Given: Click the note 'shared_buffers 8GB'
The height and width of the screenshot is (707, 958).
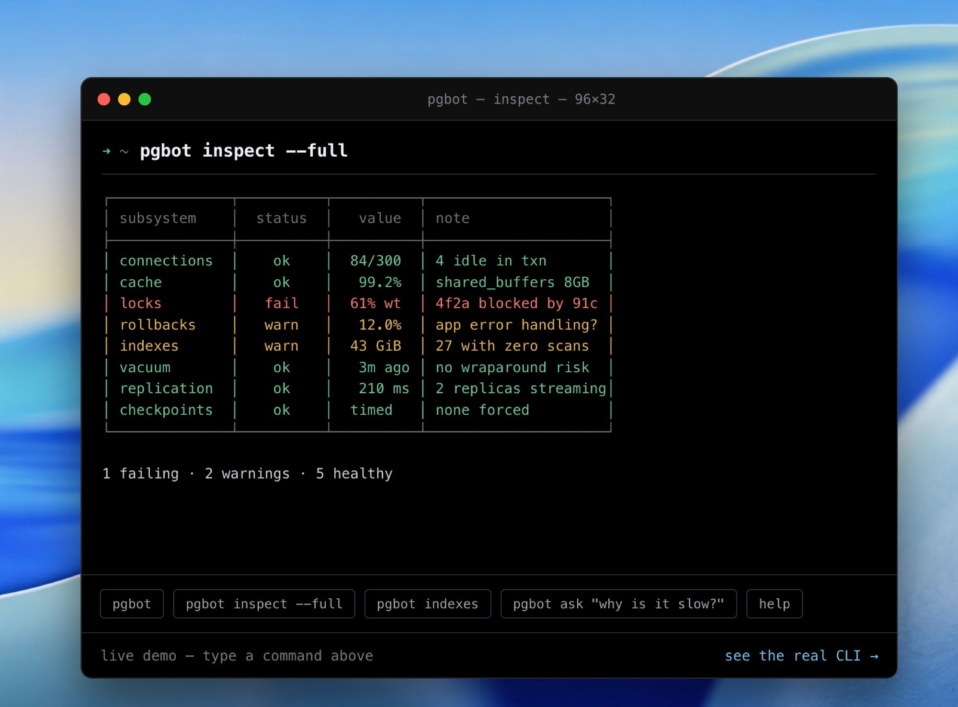Looking at the screenshot, I should coord(513,282).
